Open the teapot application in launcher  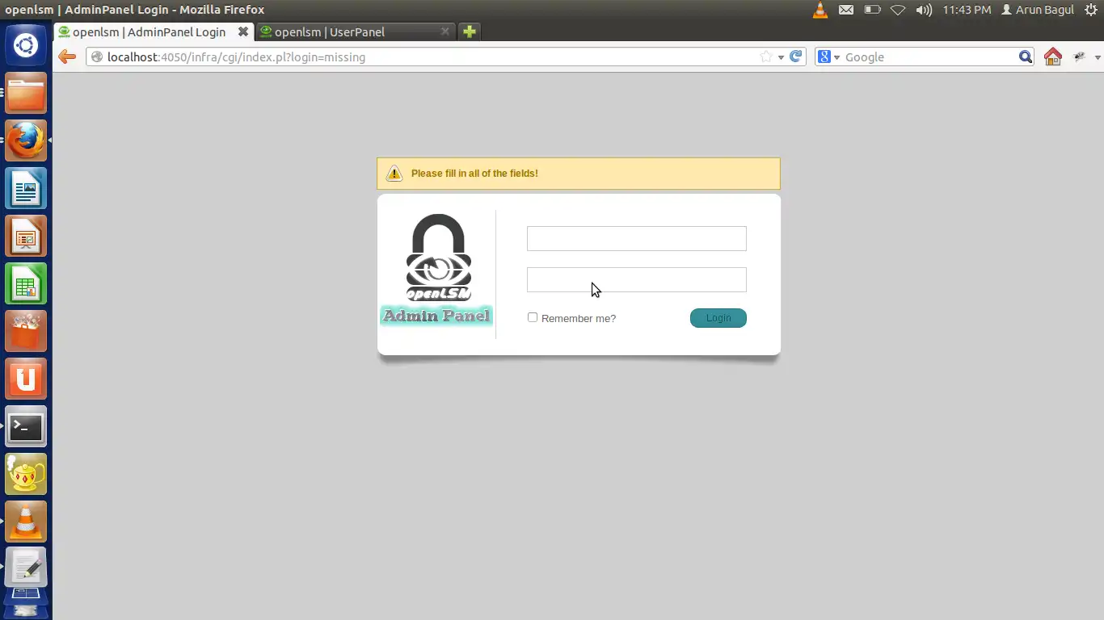click(x=26, y=474)
